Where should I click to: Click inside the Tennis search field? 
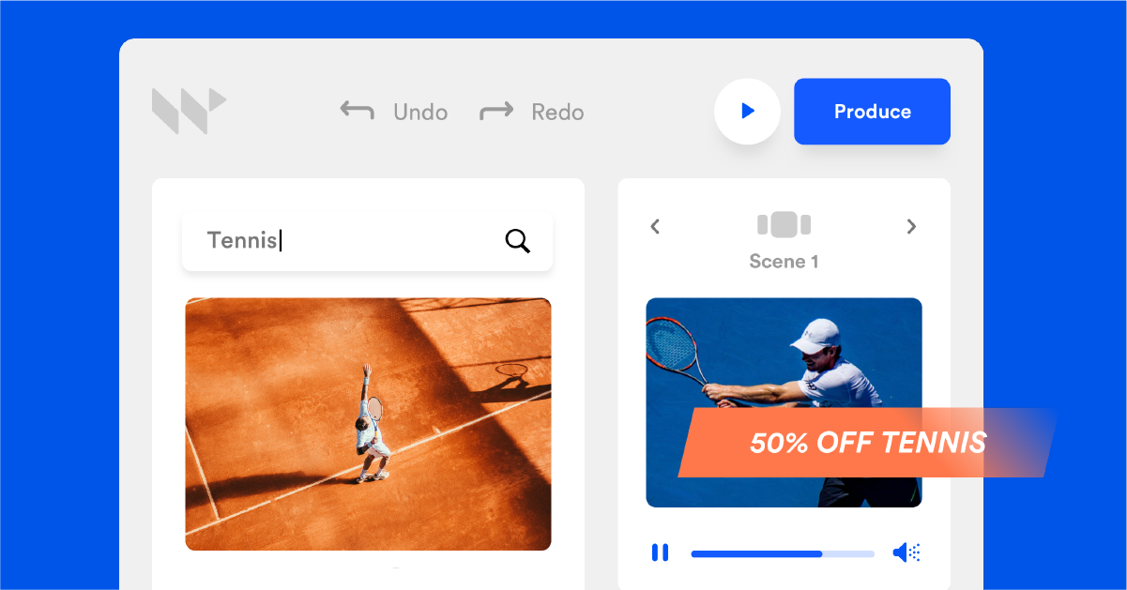coord(367,241)
